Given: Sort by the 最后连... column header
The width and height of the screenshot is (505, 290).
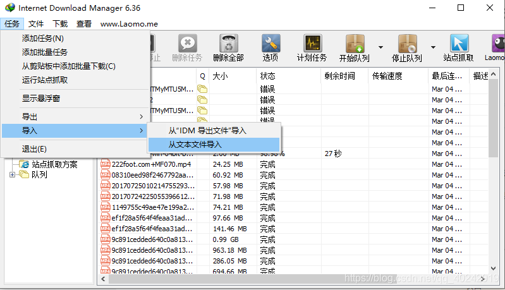Looking at the screenshot, I should [x=449, y=76].
